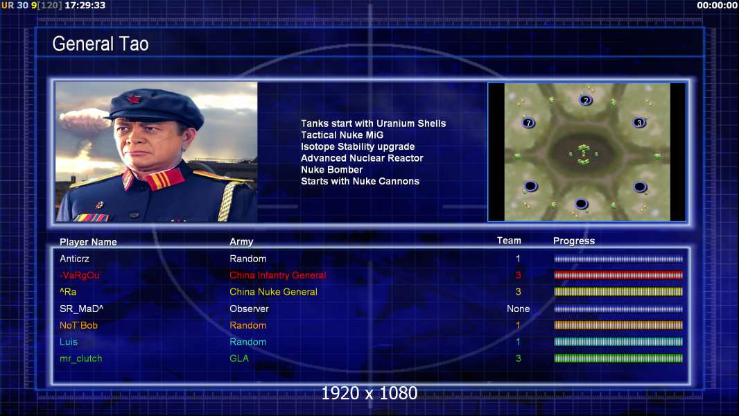
Task: Click SR_MaD^'s observer loading progress bar
Action: coord(618,309)
